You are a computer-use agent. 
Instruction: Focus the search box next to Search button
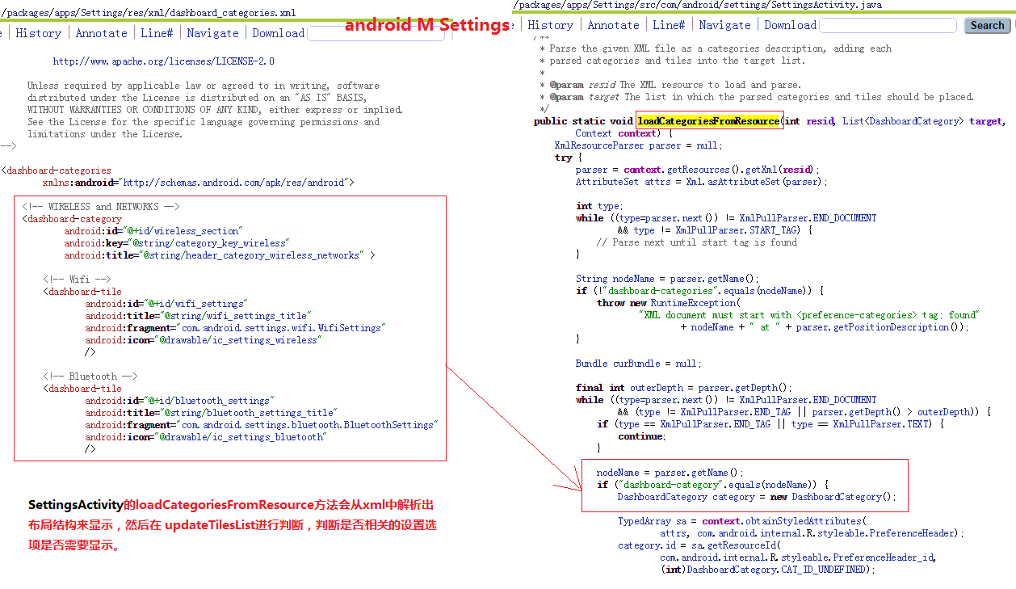pyautogui.click(x=888, y=26)
